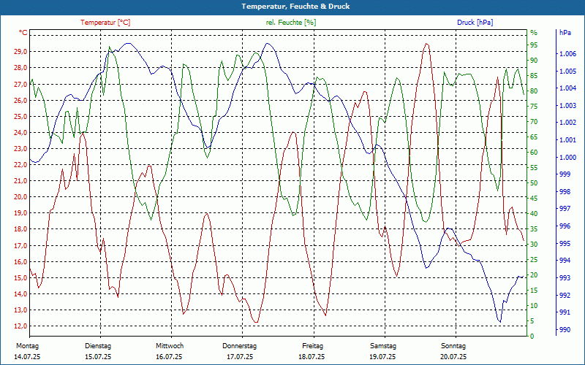Select the red "Temperatur [°C]" legend label

click(x=105, y=23)
